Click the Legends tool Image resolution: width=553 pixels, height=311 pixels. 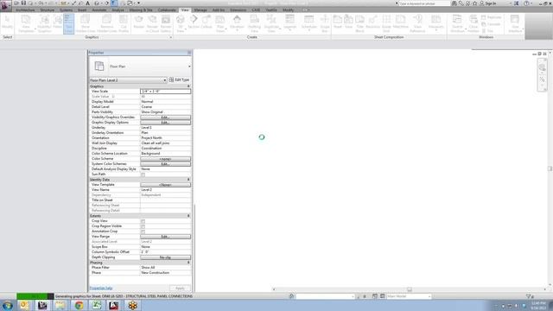click(290, 23)
